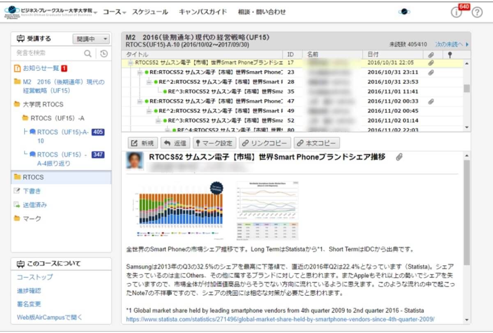
Task: Open 署名変更 link
Action: (29, 304)
